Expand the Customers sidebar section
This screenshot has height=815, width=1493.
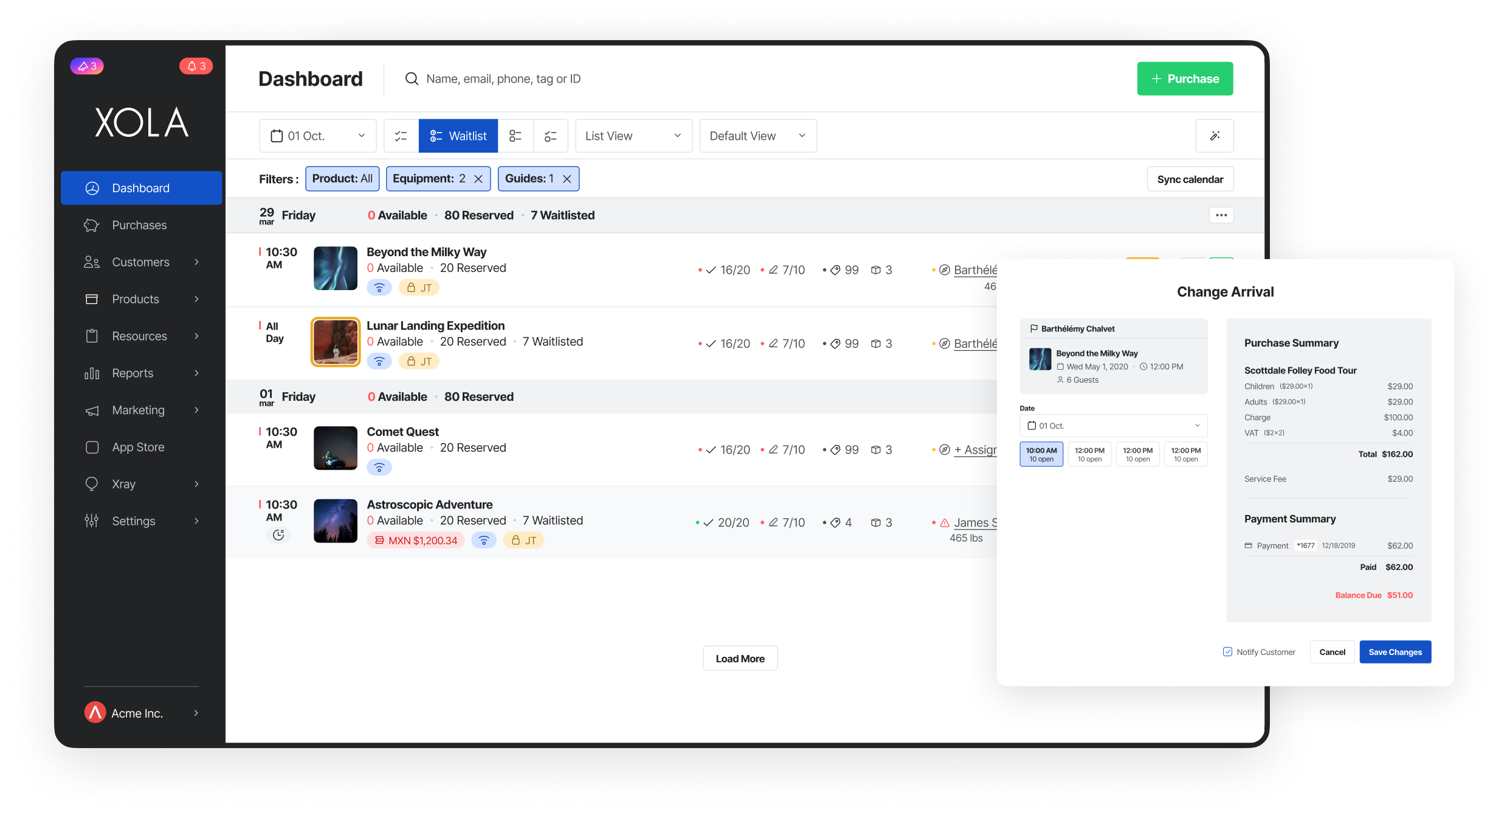(x=141, y=262)
